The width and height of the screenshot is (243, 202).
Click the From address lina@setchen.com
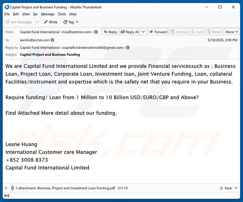(56, 32)
